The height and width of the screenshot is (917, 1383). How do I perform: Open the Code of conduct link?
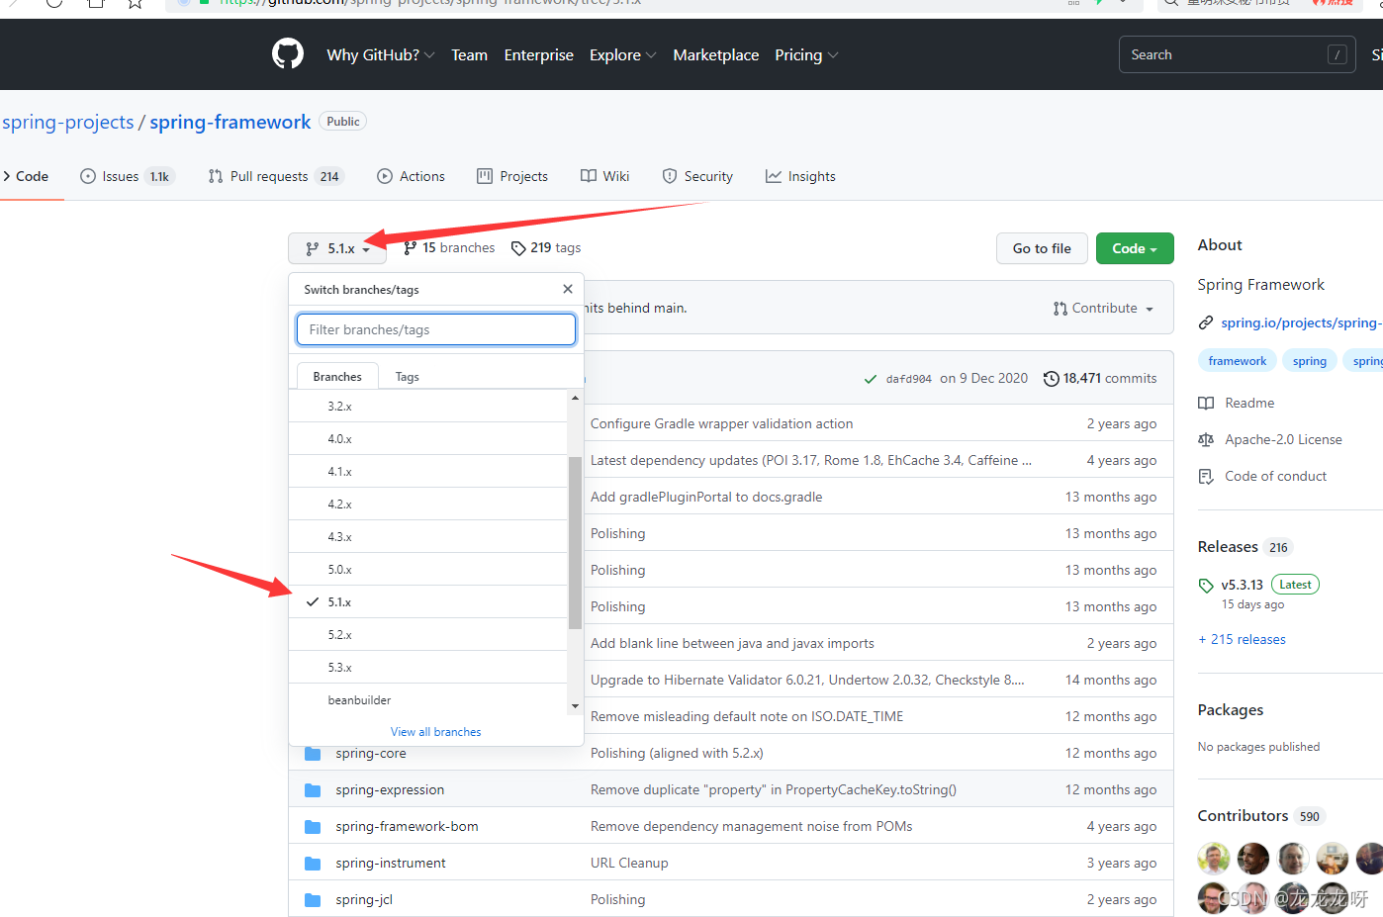1262,476
